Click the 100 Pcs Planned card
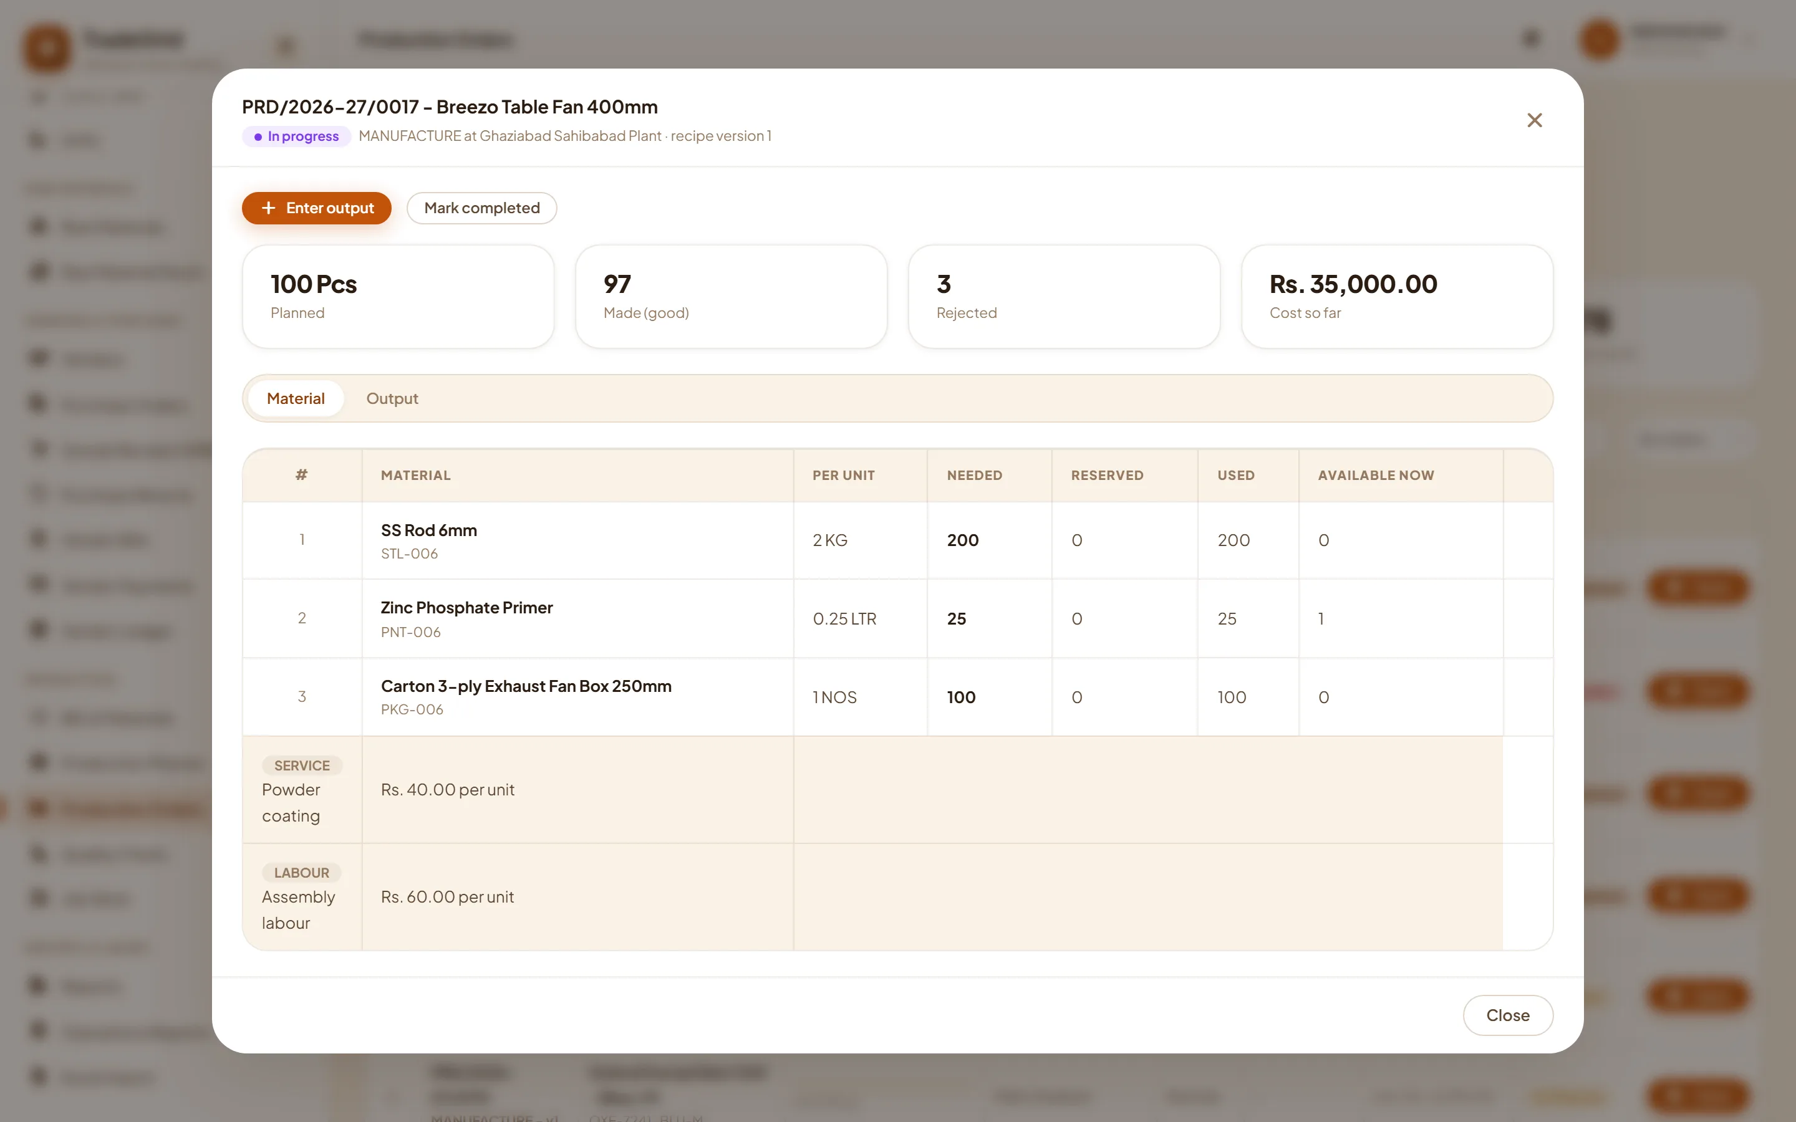1796x1122 pixels. coord(398,297)
